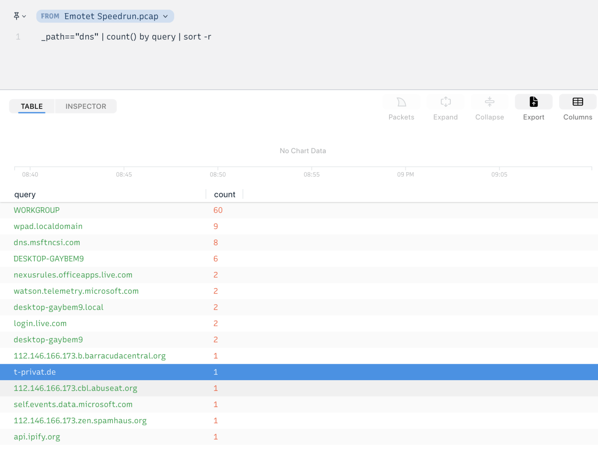Select the self.events.data.microsoft.com row
Viewport: 598px width, 454px height.
click(x=299, y=405)
